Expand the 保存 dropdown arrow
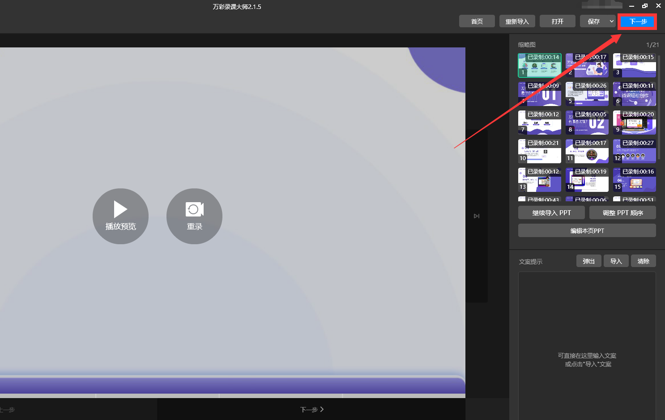Image resolution: width=665 pixels, height=420 pixels. pyautogui.click(x=612, y=21)
